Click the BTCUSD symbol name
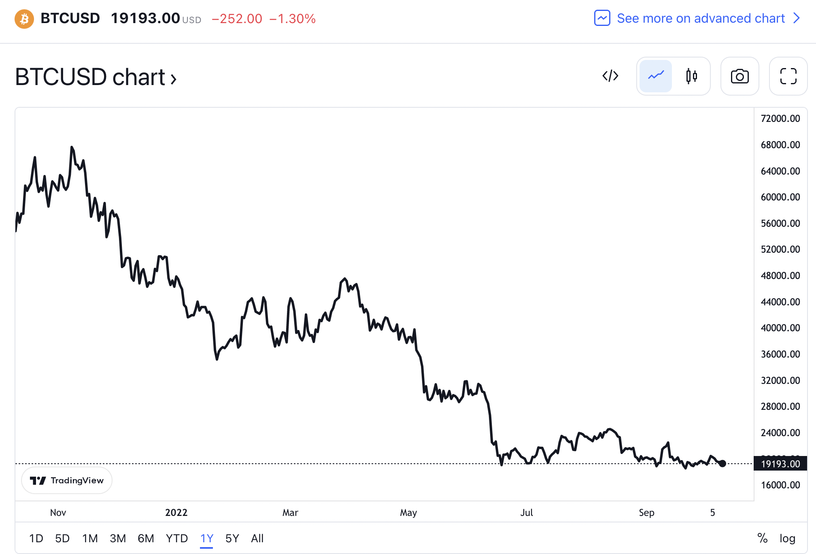Image resolution: width=816 pixels, height=554 pixels. 70,18
